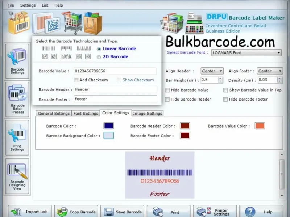The width and height of the screenshot is (290, 217).
Task: Select the first linear barcode sample icon
Action: coord(49,48)
